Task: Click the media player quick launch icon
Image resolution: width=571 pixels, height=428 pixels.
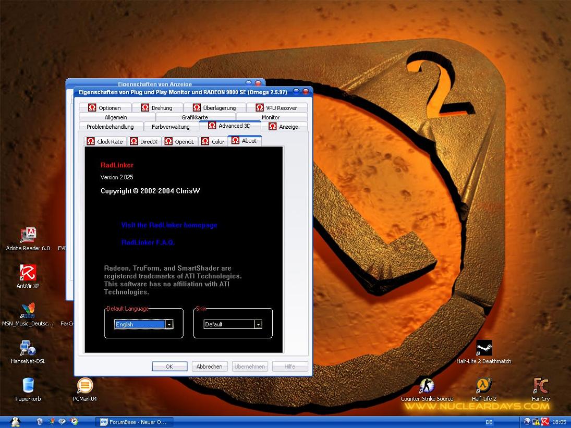Action: click(x=74, y=422)
